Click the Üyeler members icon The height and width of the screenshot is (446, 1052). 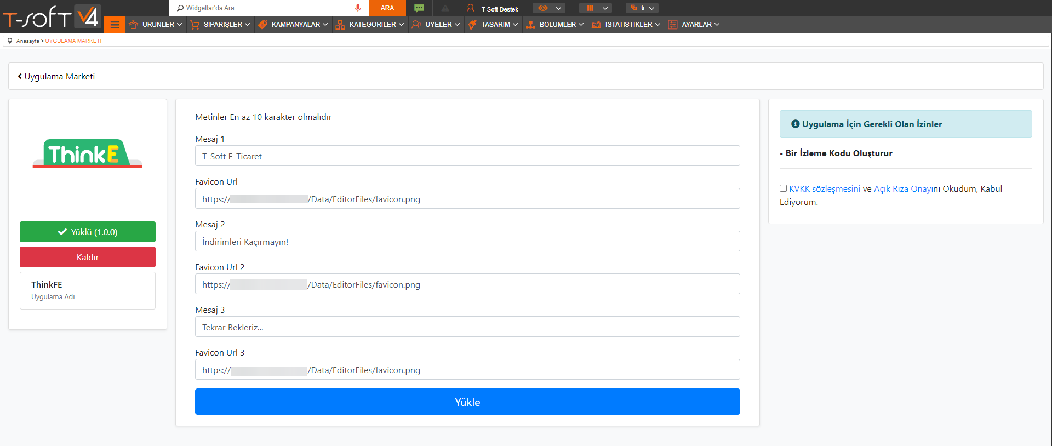(x=416, y=25)
